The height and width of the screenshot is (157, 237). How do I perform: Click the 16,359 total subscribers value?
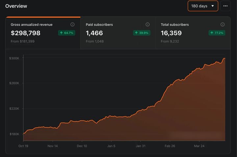coord(171,33)
